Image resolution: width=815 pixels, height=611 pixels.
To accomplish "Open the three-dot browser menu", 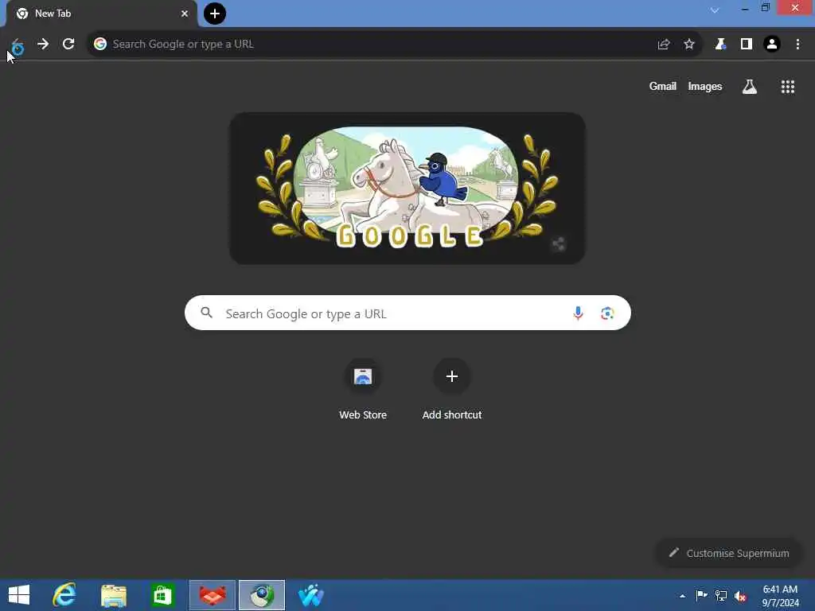I will (x=797, y=45).
